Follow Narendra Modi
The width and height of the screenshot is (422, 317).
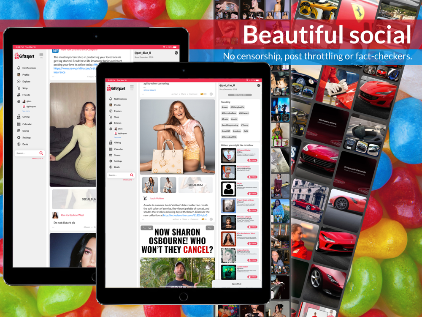[x=252, y=177]
